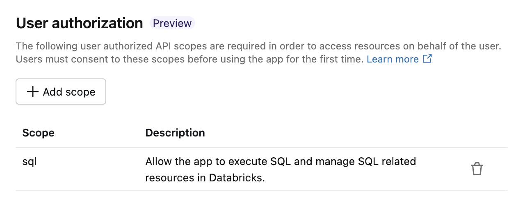The image size is (525, 201).
Task: Delete the sql scope with trash icon
Action: point(477,169)
